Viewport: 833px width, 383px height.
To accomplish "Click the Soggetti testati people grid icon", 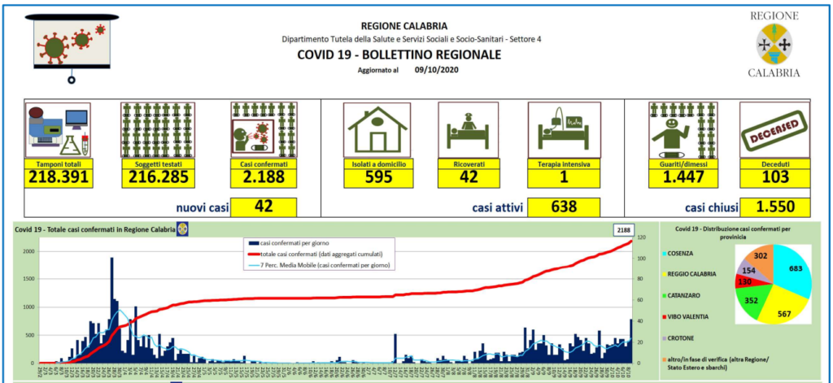I will pyautogui.click(x=155, y=130).
